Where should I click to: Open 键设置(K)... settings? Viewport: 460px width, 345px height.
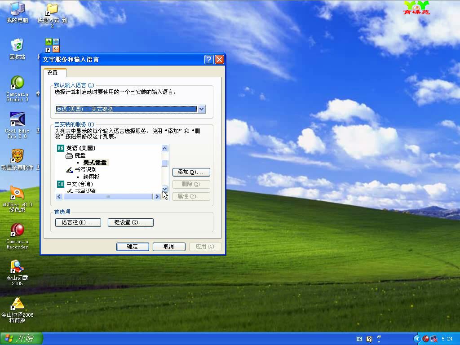tap(131, 222)
